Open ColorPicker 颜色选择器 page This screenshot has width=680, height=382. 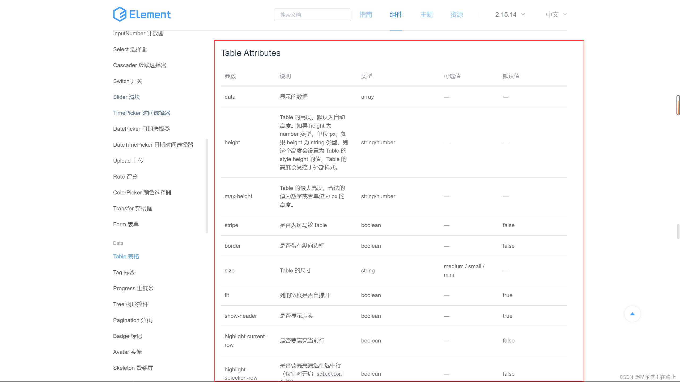[142, 193]
